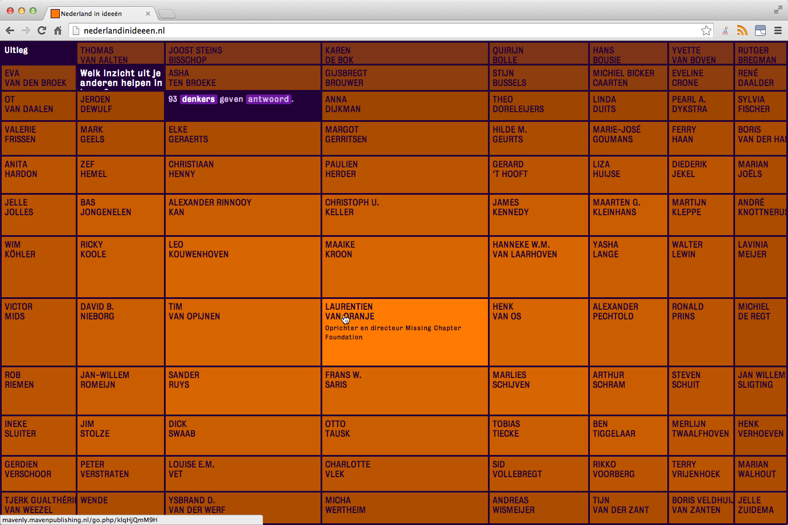
Task: Click the window panel extension icon
Action: point(760,31)
